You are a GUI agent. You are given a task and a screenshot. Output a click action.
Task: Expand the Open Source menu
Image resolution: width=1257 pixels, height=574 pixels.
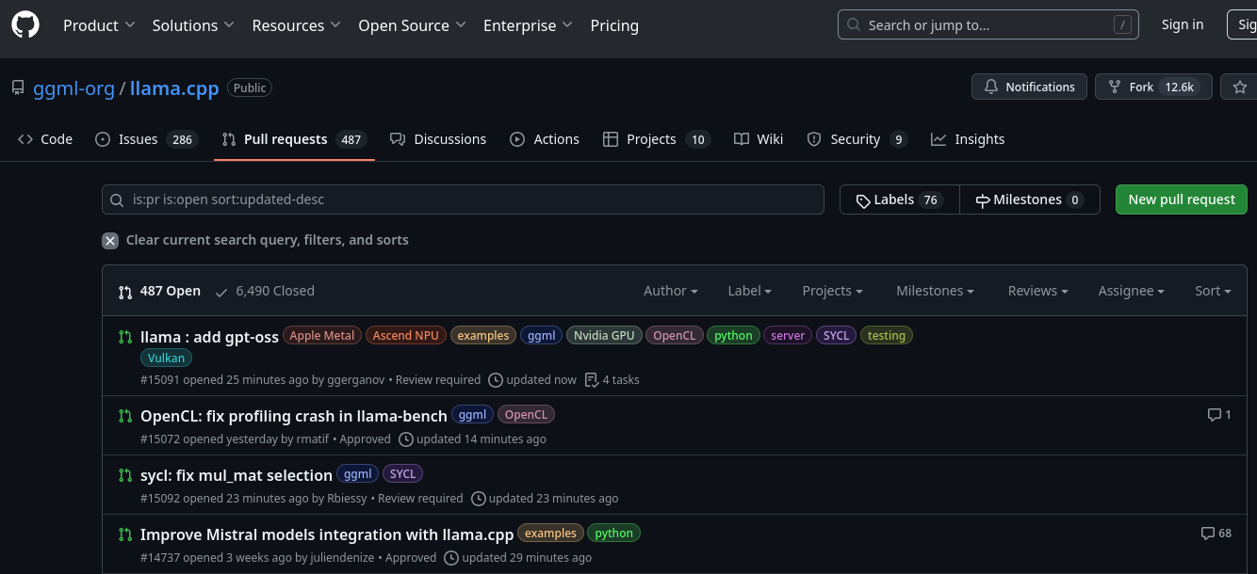click(x=412, y=25)
